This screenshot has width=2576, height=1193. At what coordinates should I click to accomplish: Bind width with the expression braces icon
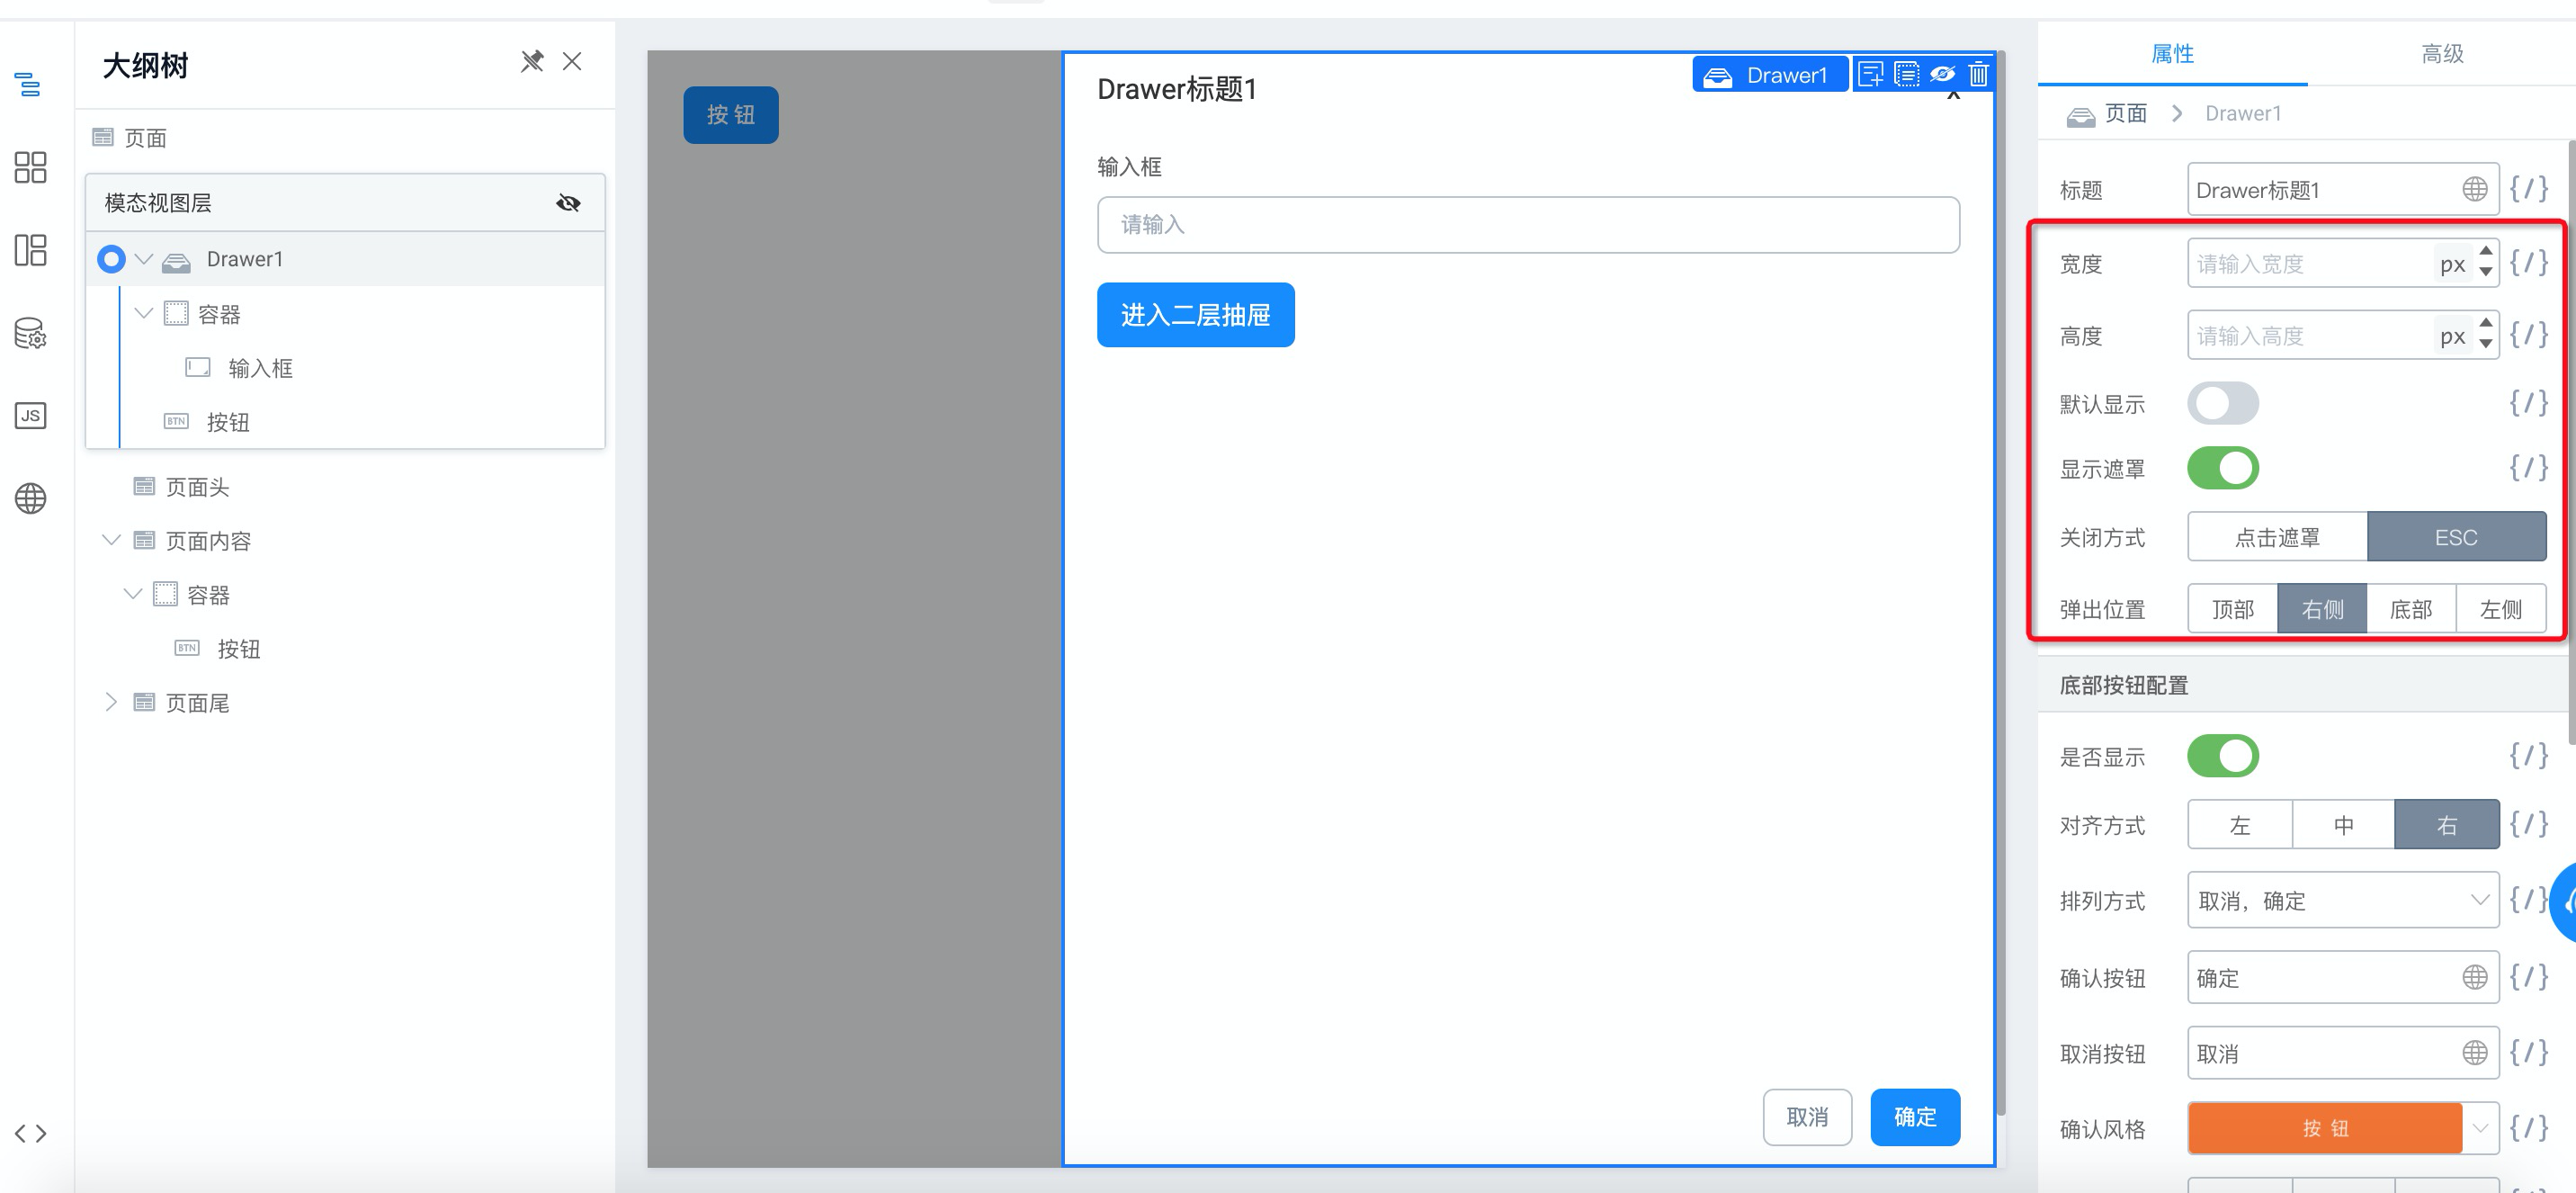click(2528, 263)
